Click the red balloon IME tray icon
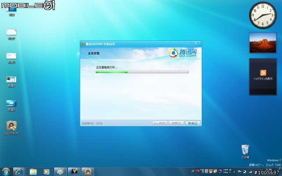This screenshot has width=282, height=176. click(198, 171)
